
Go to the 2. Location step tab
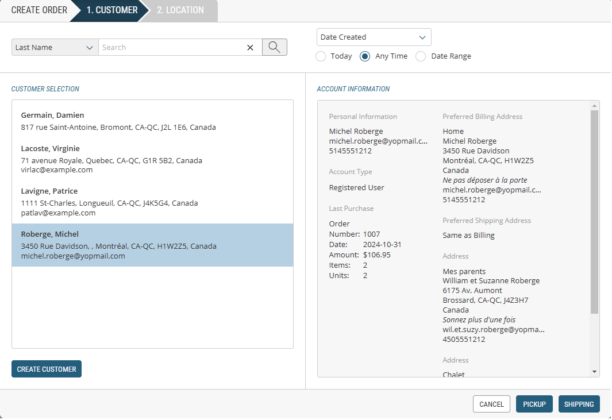pyautogui.click(x=180, y=10)
